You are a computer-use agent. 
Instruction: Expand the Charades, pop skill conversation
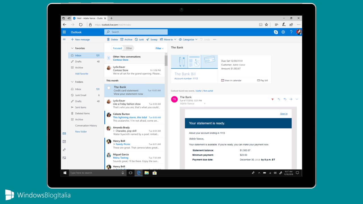click(114, 131)
